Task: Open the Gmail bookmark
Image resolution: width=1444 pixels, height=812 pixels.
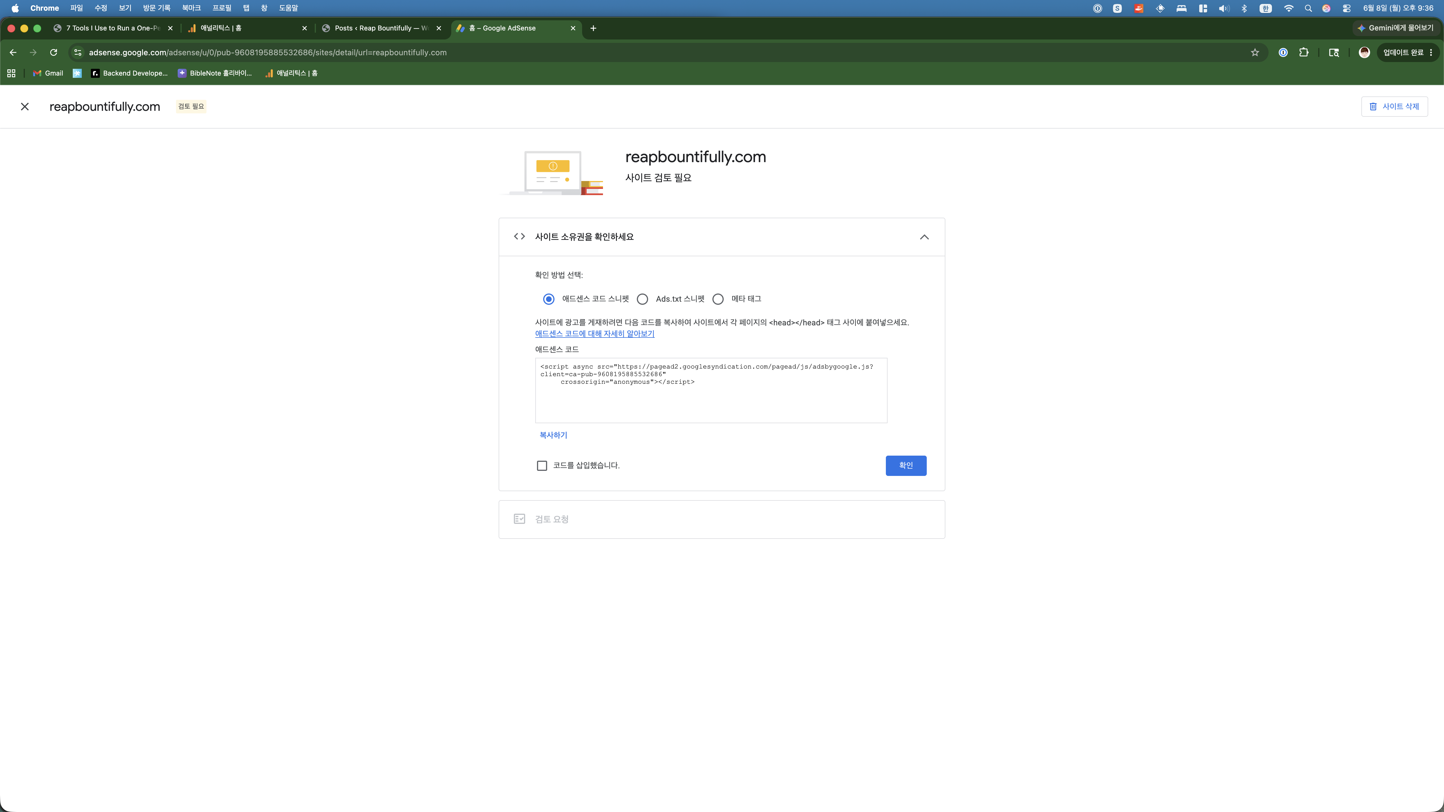Action: (48, 73)
